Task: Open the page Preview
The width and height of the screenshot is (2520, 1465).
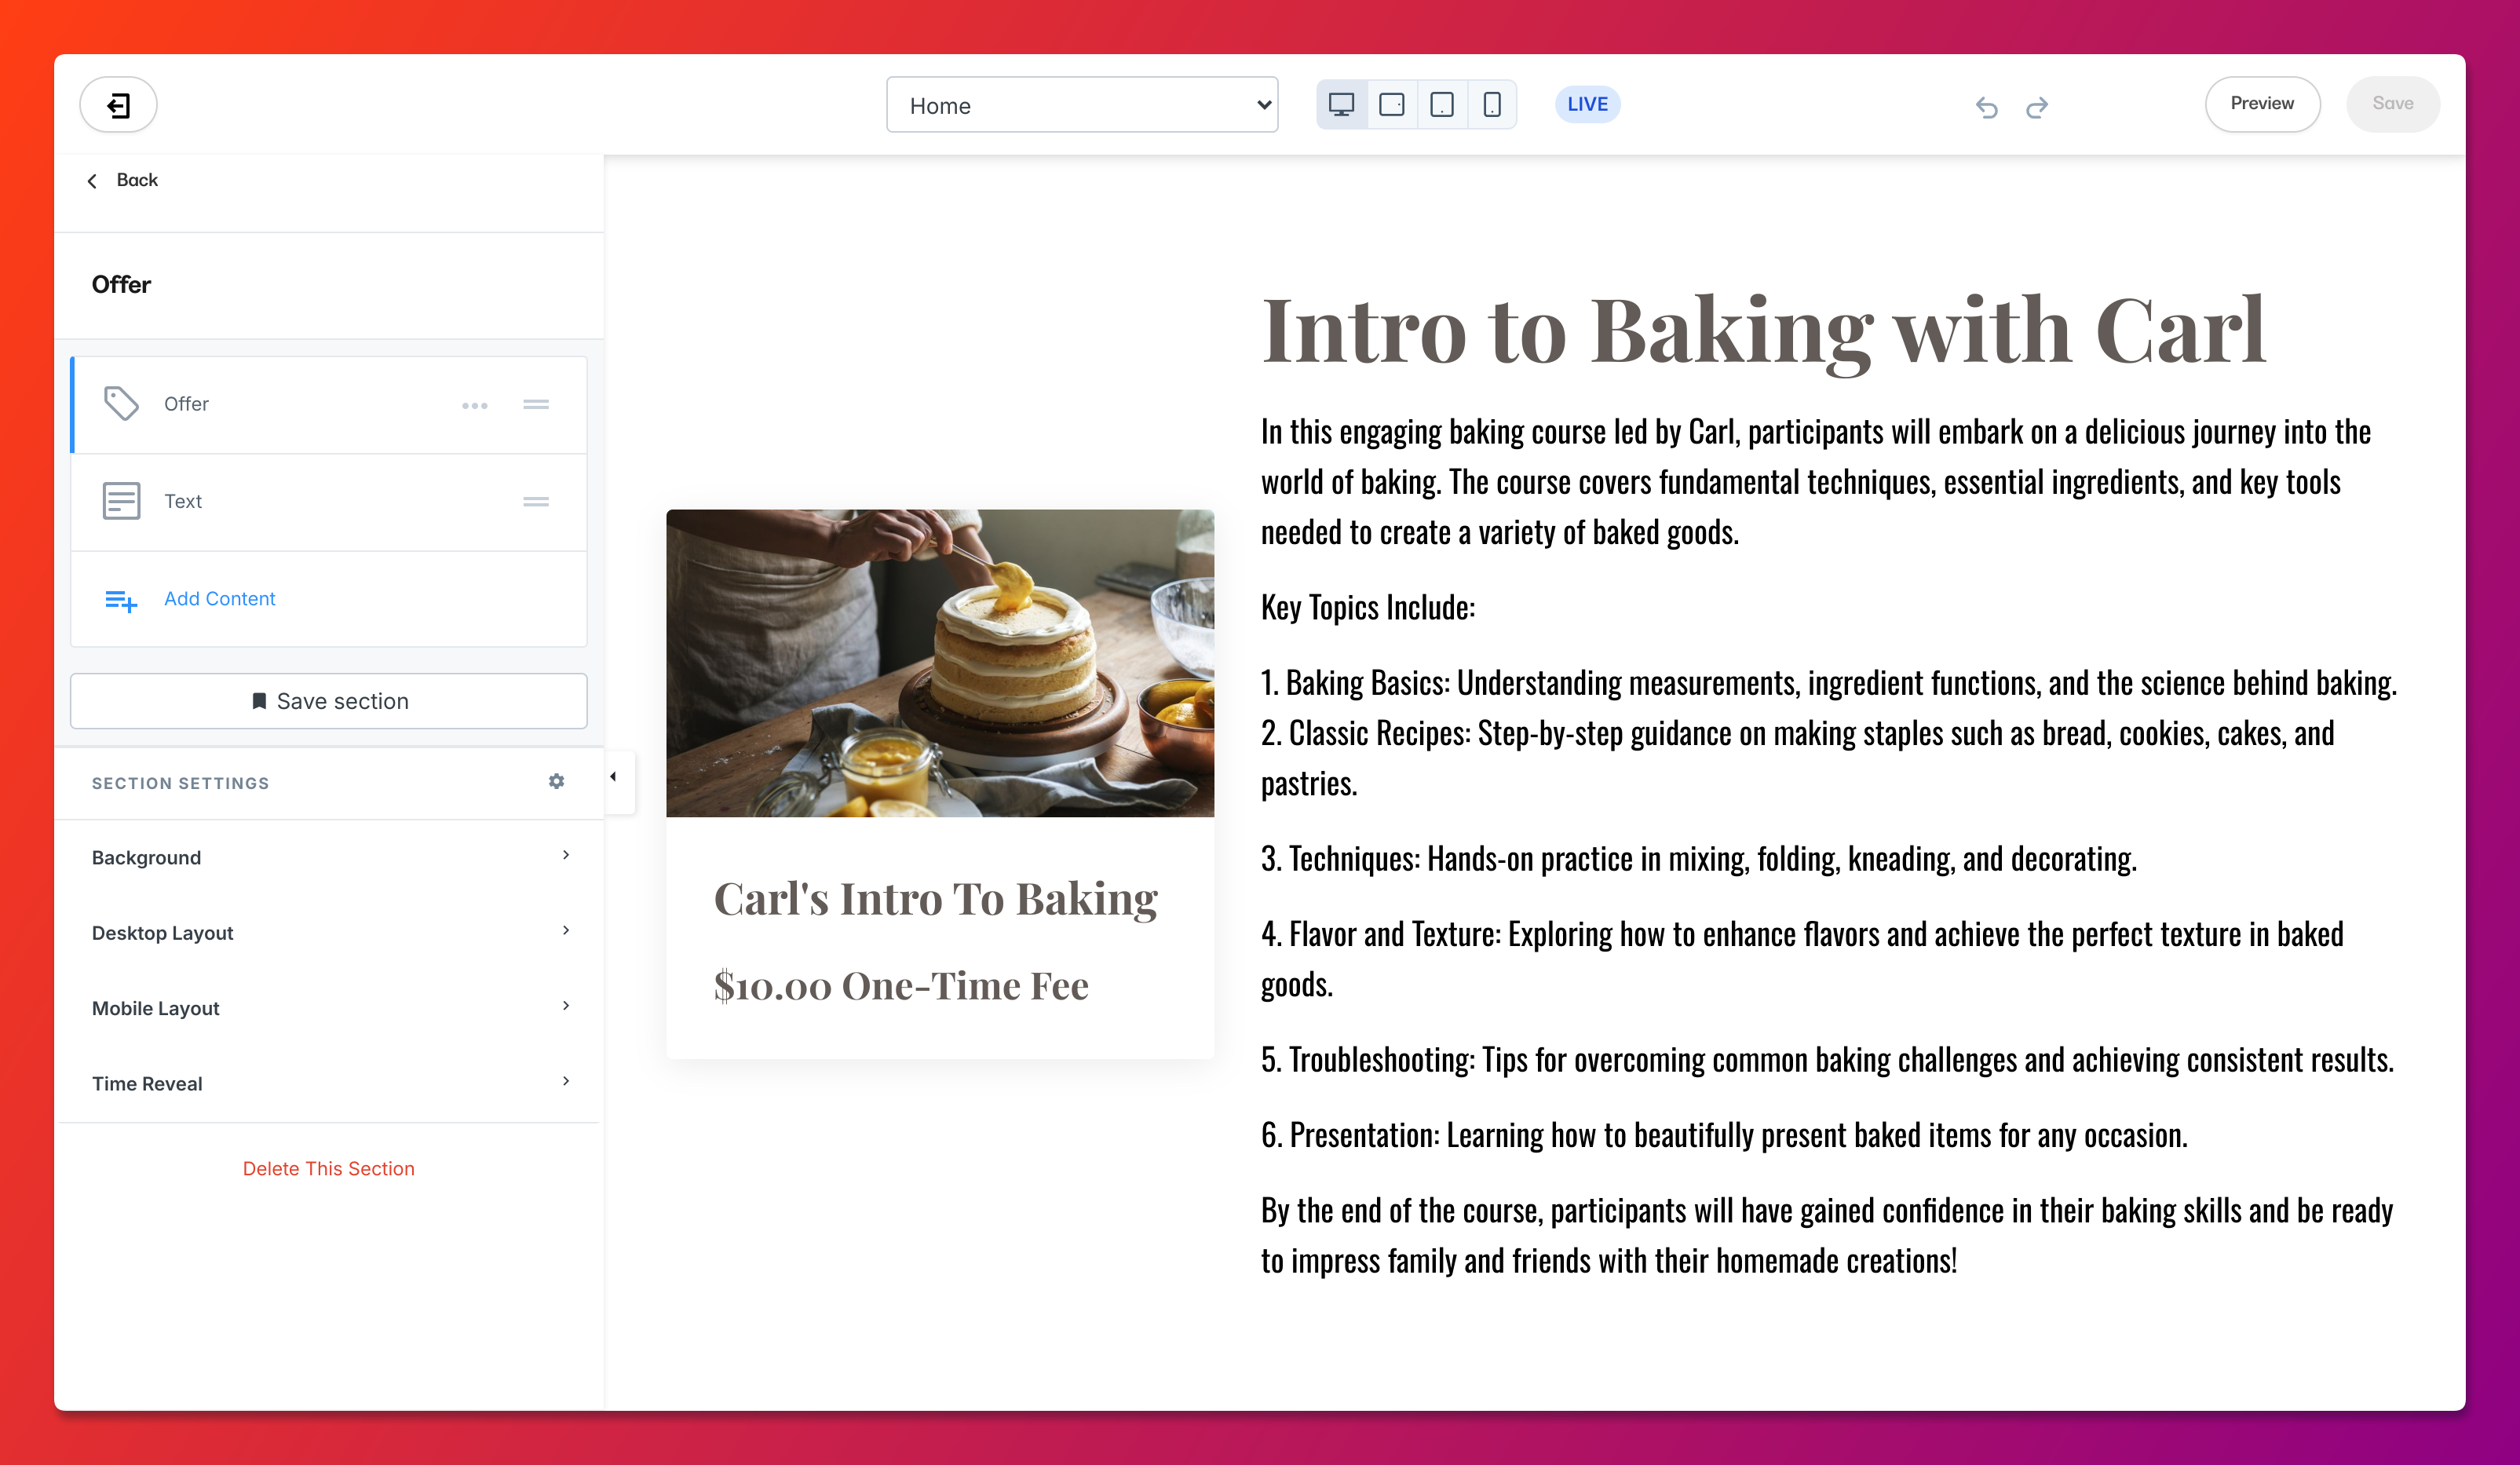Action: tap(2262, 104)
